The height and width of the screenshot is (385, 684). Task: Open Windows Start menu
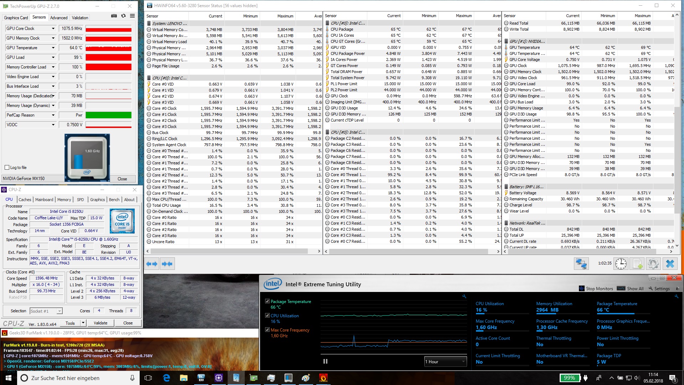(x=9, y=378)
